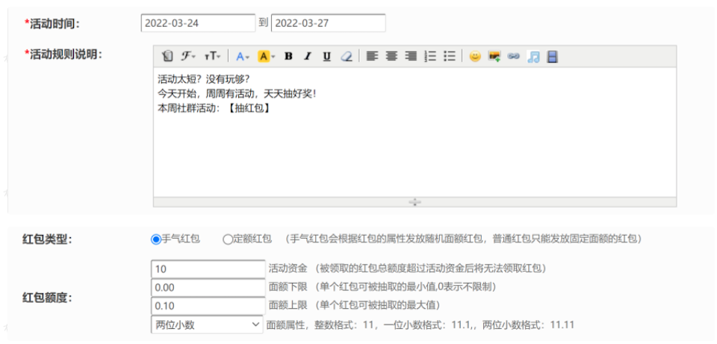Image resolution: width=717 pixels, height=344 pixels.
Task: Open the text color picker
Action: 243,57
